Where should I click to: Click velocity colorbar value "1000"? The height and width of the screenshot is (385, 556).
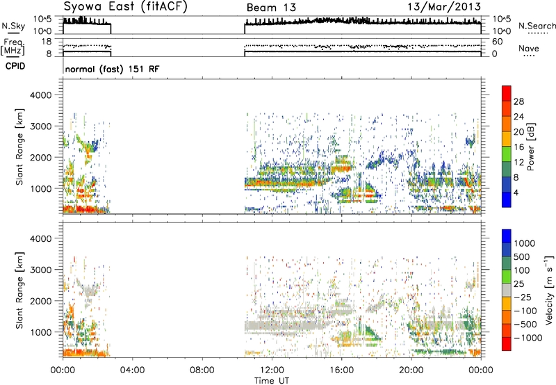point(525,243)
